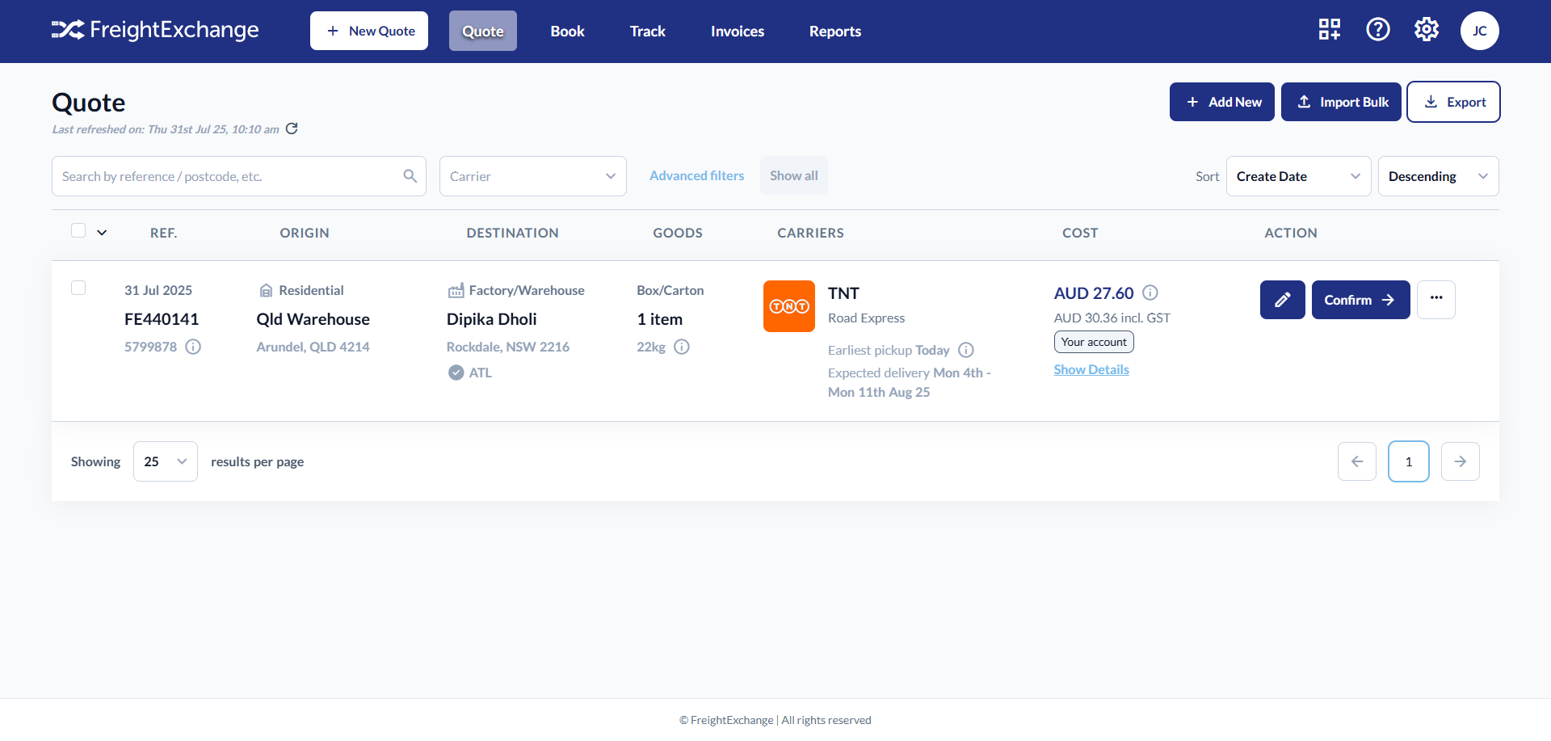Click the Factory/Warehouse building icon
This screenshot has height=741, width=1551.
(456, 290)
